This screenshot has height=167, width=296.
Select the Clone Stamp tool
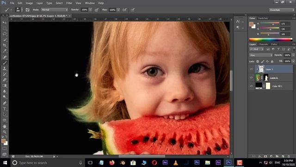tap(5, 69)
